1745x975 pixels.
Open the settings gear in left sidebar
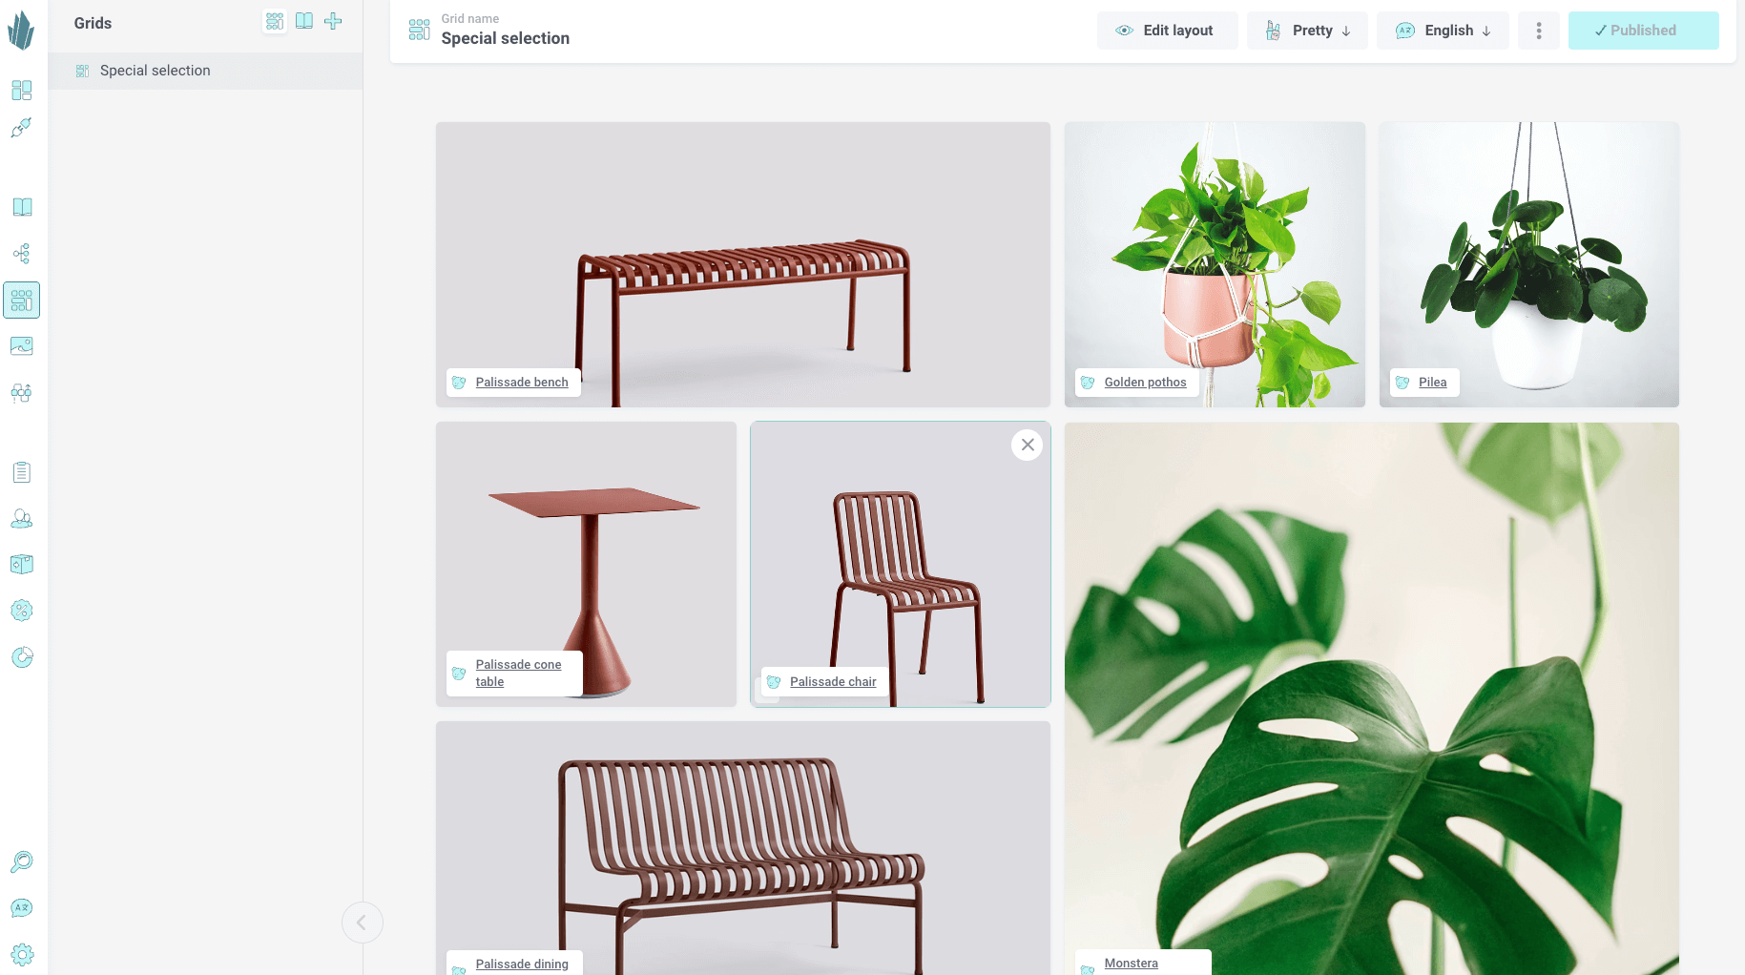(x=22, y=954)
